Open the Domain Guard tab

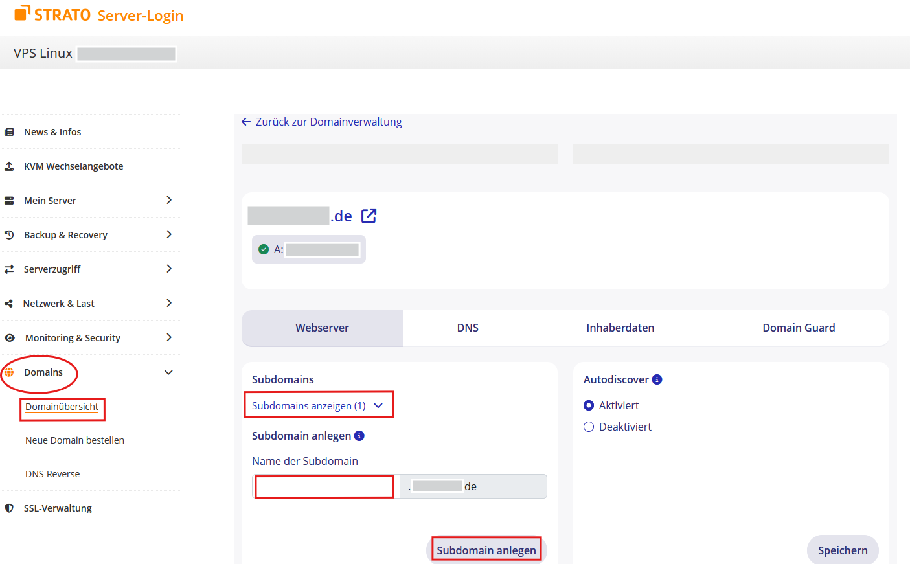coord(799,328)
